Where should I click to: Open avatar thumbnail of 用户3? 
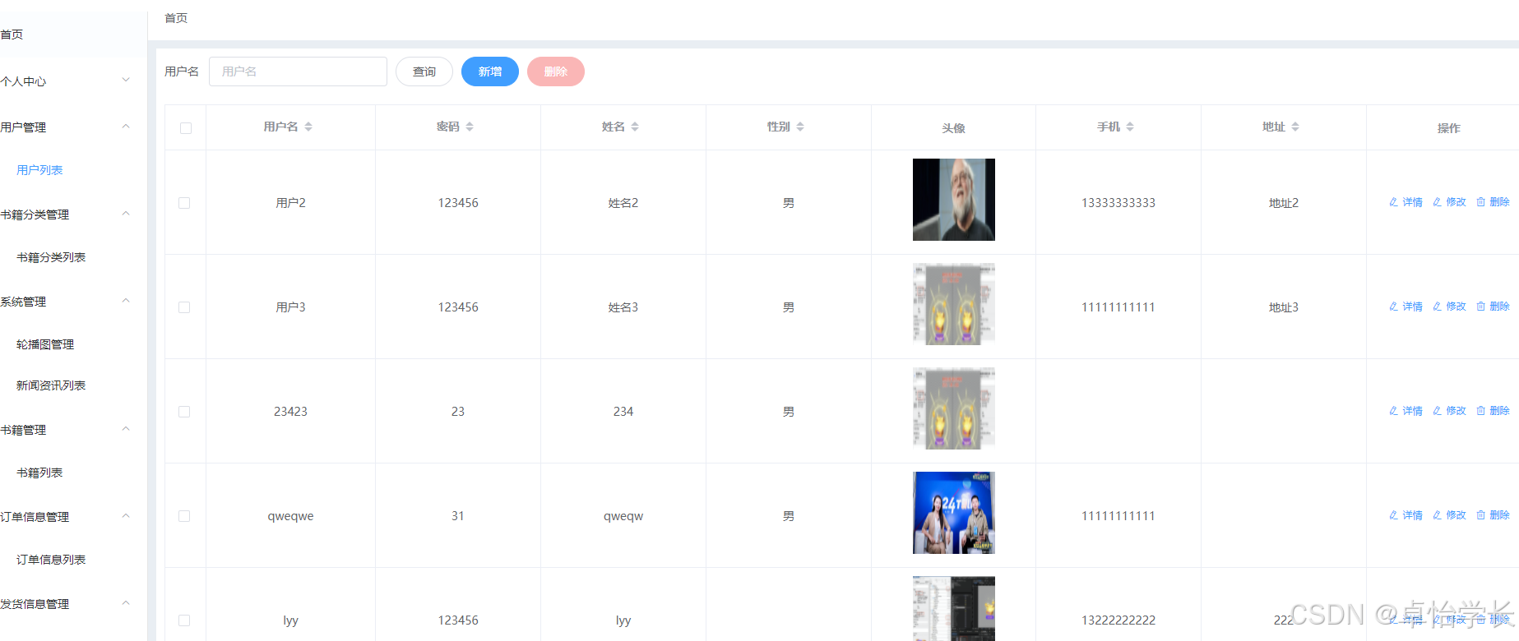(x=954, y=304)
